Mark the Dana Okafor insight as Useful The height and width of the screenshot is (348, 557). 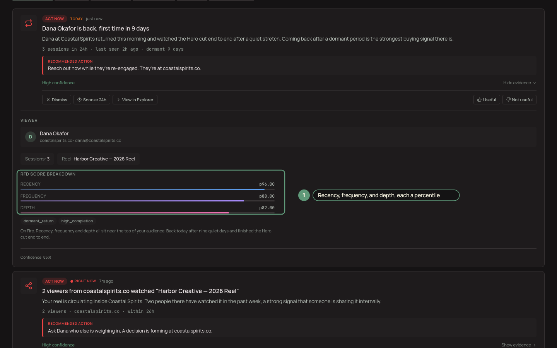click(487, 100)
